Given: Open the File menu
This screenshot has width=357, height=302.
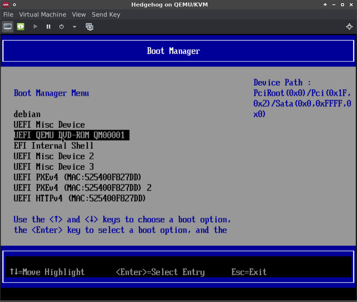Looking at the screenshot, I should [8, 14].
